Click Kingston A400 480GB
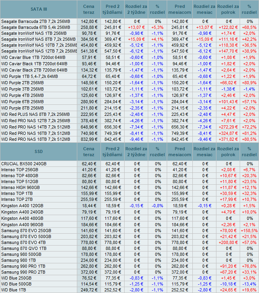Viewport: 259px width, 293px height. 22,218
